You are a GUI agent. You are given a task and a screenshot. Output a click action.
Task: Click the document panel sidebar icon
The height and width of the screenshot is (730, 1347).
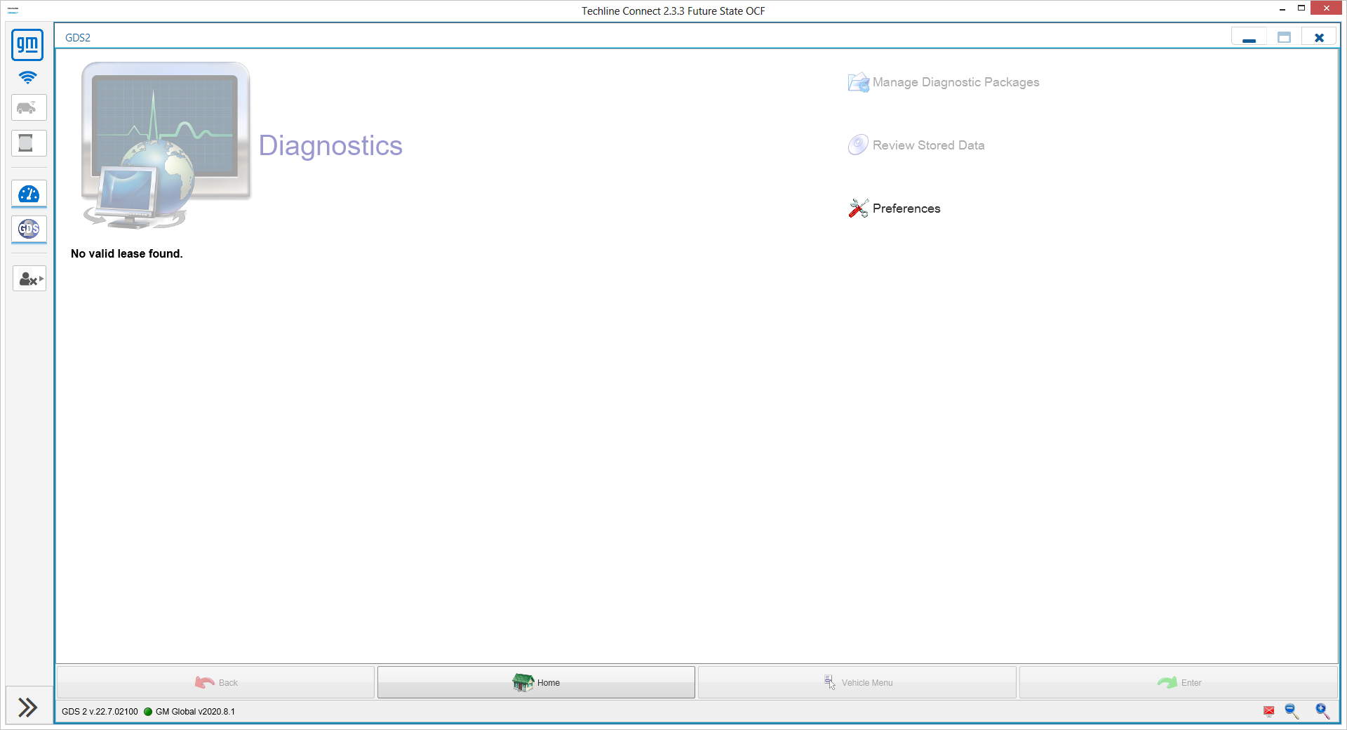click(x=29, y=143)
